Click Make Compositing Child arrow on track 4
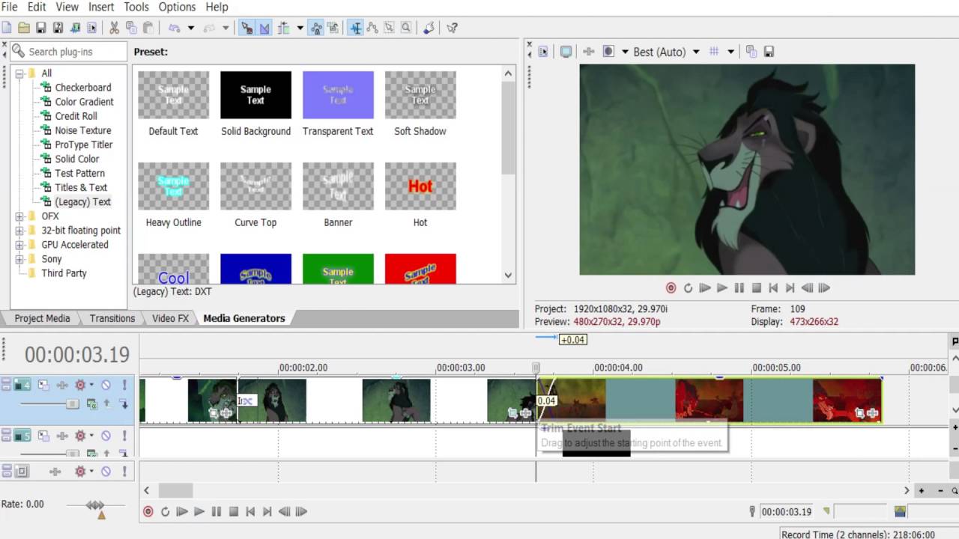 coord(123,404)
